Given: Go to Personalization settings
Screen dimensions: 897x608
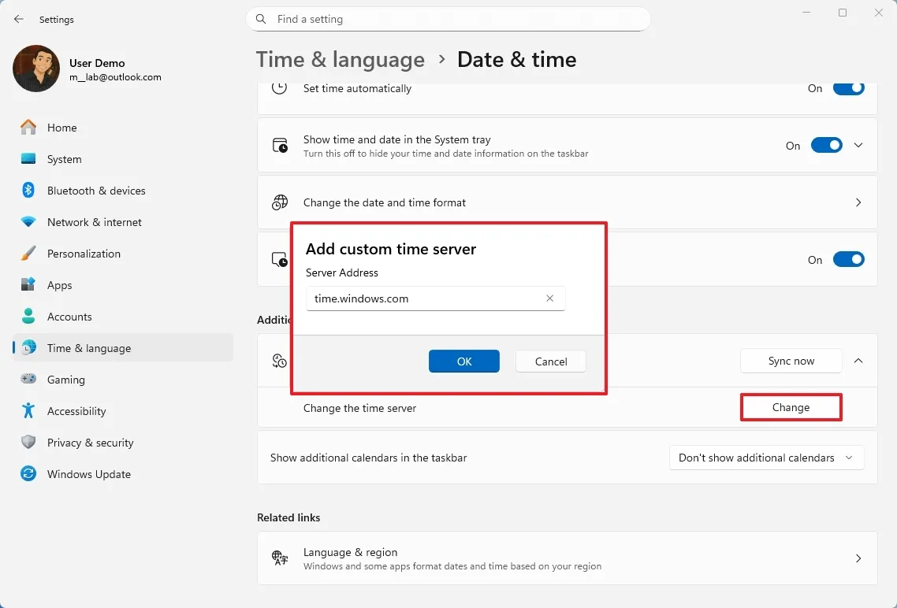Looking at the screenshot, I should click(84, 254).
